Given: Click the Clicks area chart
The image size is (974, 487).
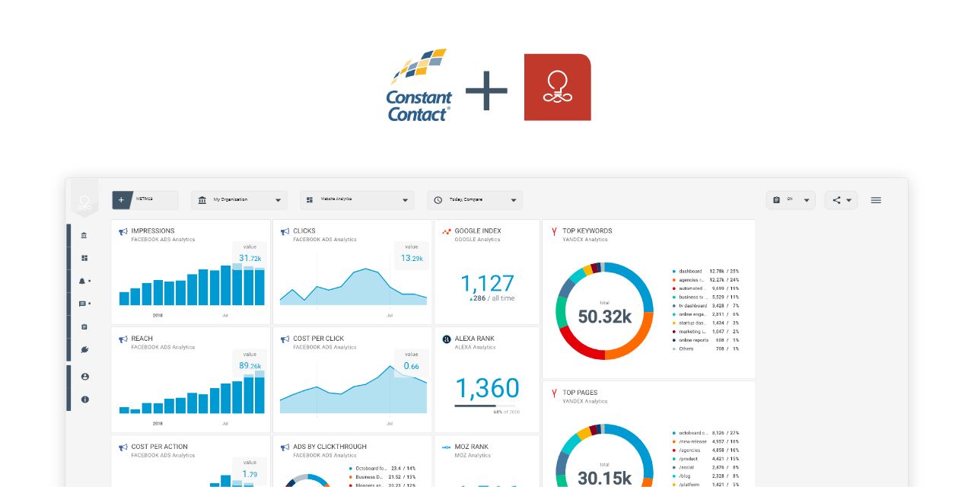Looking at the screenshot, I should [353, 287].
